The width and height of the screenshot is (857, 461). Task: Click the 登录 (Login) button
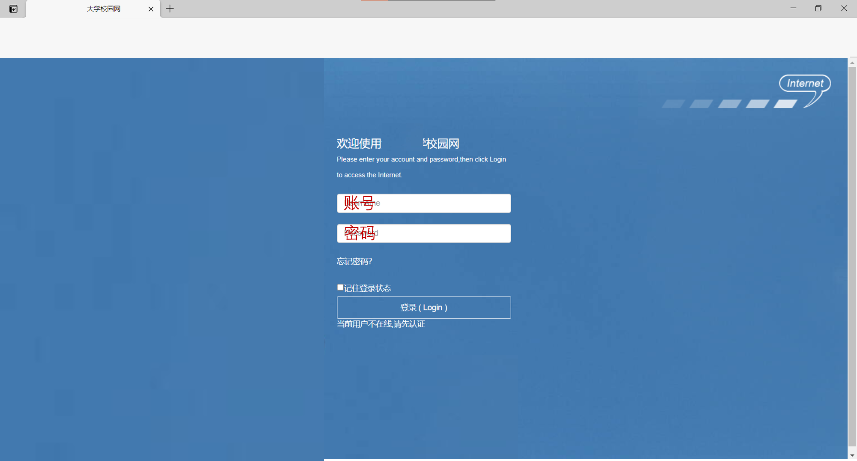(x=424, y=308)
